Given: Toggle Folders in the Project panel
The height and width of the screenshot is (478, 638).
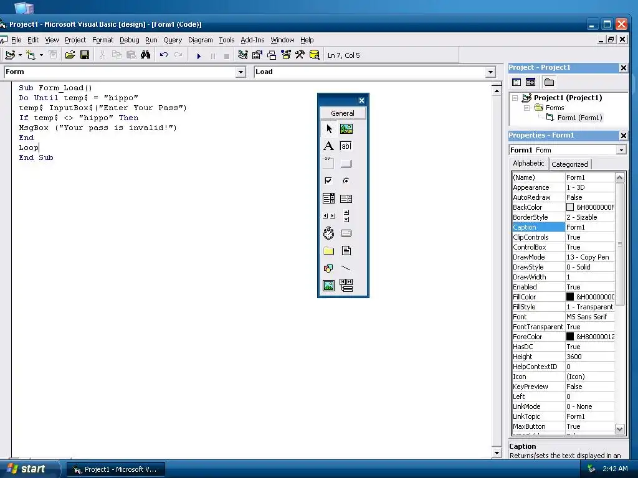Looking at the screenshot, I should point(550,82).
